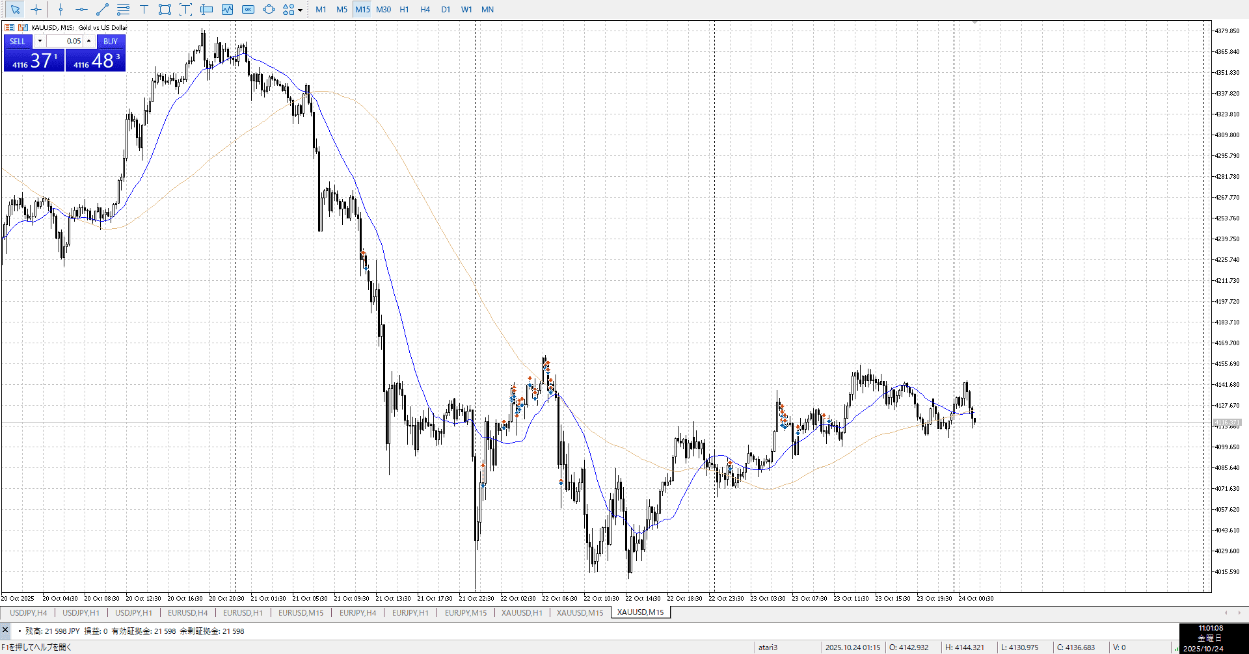Viewport: 1249px width, 654px height.
Task: Select the rectangle shape tool
Action: [165, 9]
